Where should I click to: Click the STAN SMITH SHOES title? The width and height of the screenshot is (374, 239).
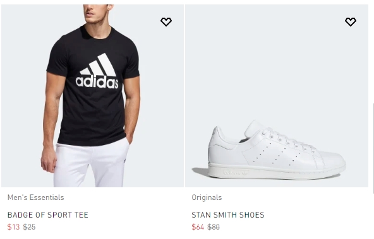point(228,215)
